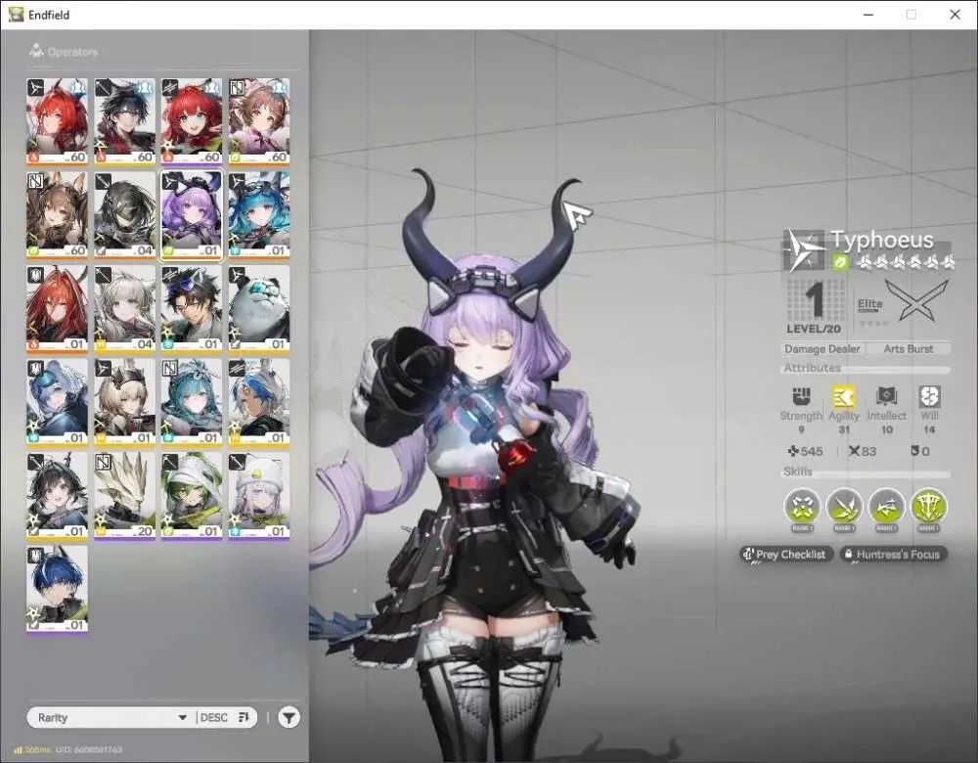Click the Strength attribute fist icon
978x763 pixels.
click(x=801, y=396)
